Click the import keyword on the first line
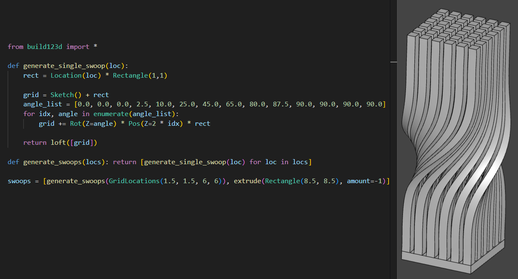This screenshot has height=279, width=518. pos(77,46)
